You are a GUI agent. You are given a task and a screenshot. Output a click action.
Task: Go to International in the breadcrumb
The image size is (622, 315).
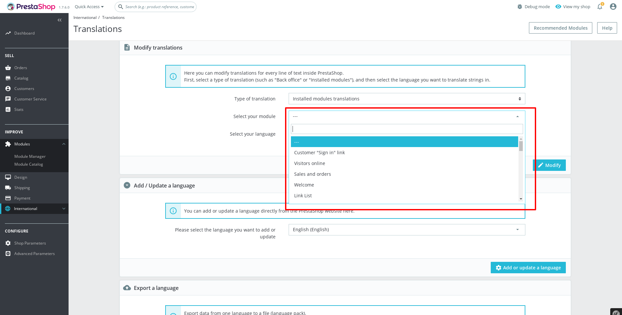click(x=85, y=17)
